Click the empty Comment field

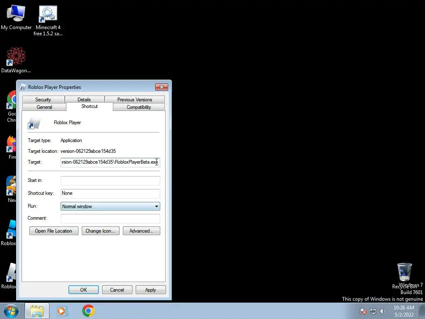110,218
